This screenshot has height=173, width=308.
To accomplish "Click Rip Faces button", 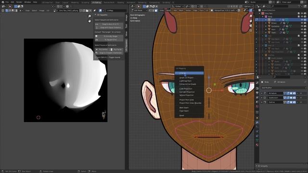I will pos(116,49).
